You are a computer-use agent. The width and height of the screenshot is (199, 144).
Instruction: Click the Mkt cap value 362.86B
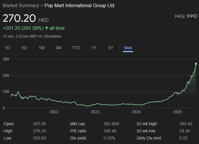pos(111,124)
